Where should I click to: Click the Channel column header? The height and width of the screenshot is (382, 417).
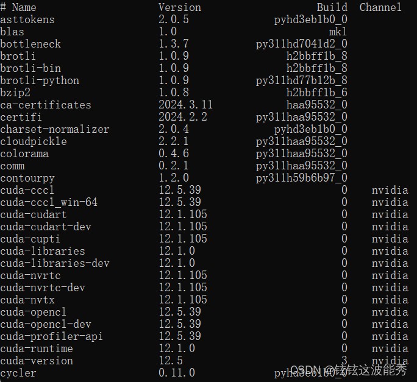click(x=380, y=7)
